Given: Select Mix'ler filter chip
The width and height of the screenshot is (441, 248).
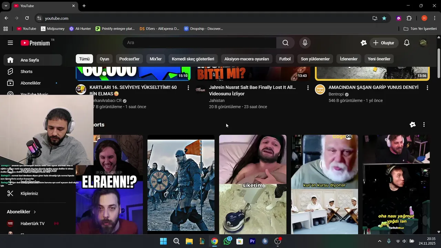Looking at the screenshot, I should 156,59.
